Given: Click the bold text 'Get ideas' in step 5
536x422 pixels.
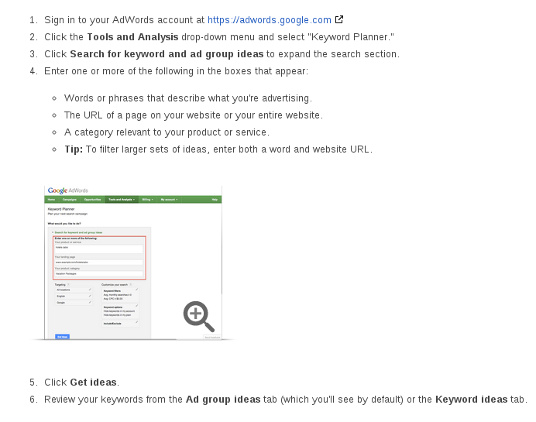Looking at the screenshot, I should coord(93,382).
